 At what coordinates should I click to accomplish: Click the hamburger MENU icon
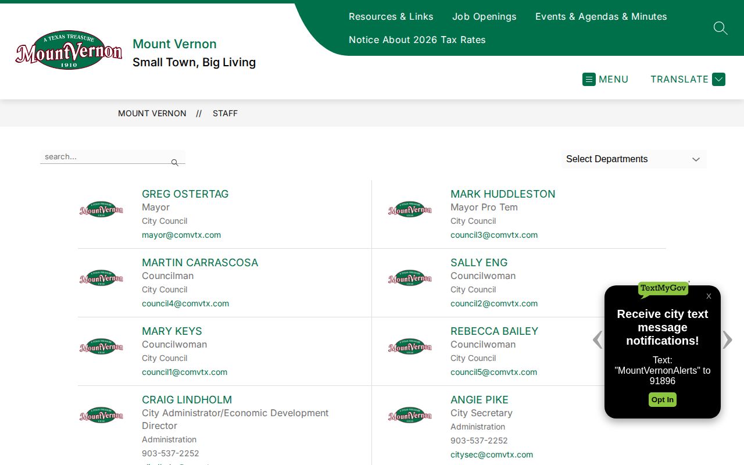coord(589,79)
